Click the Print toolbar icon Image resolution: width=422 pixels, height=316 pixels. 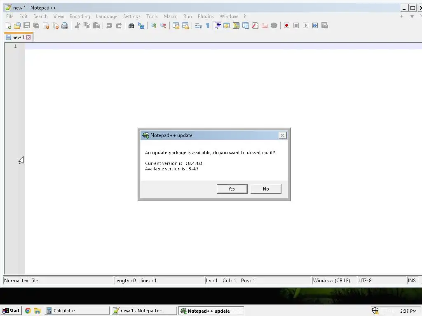pos(65,26)
